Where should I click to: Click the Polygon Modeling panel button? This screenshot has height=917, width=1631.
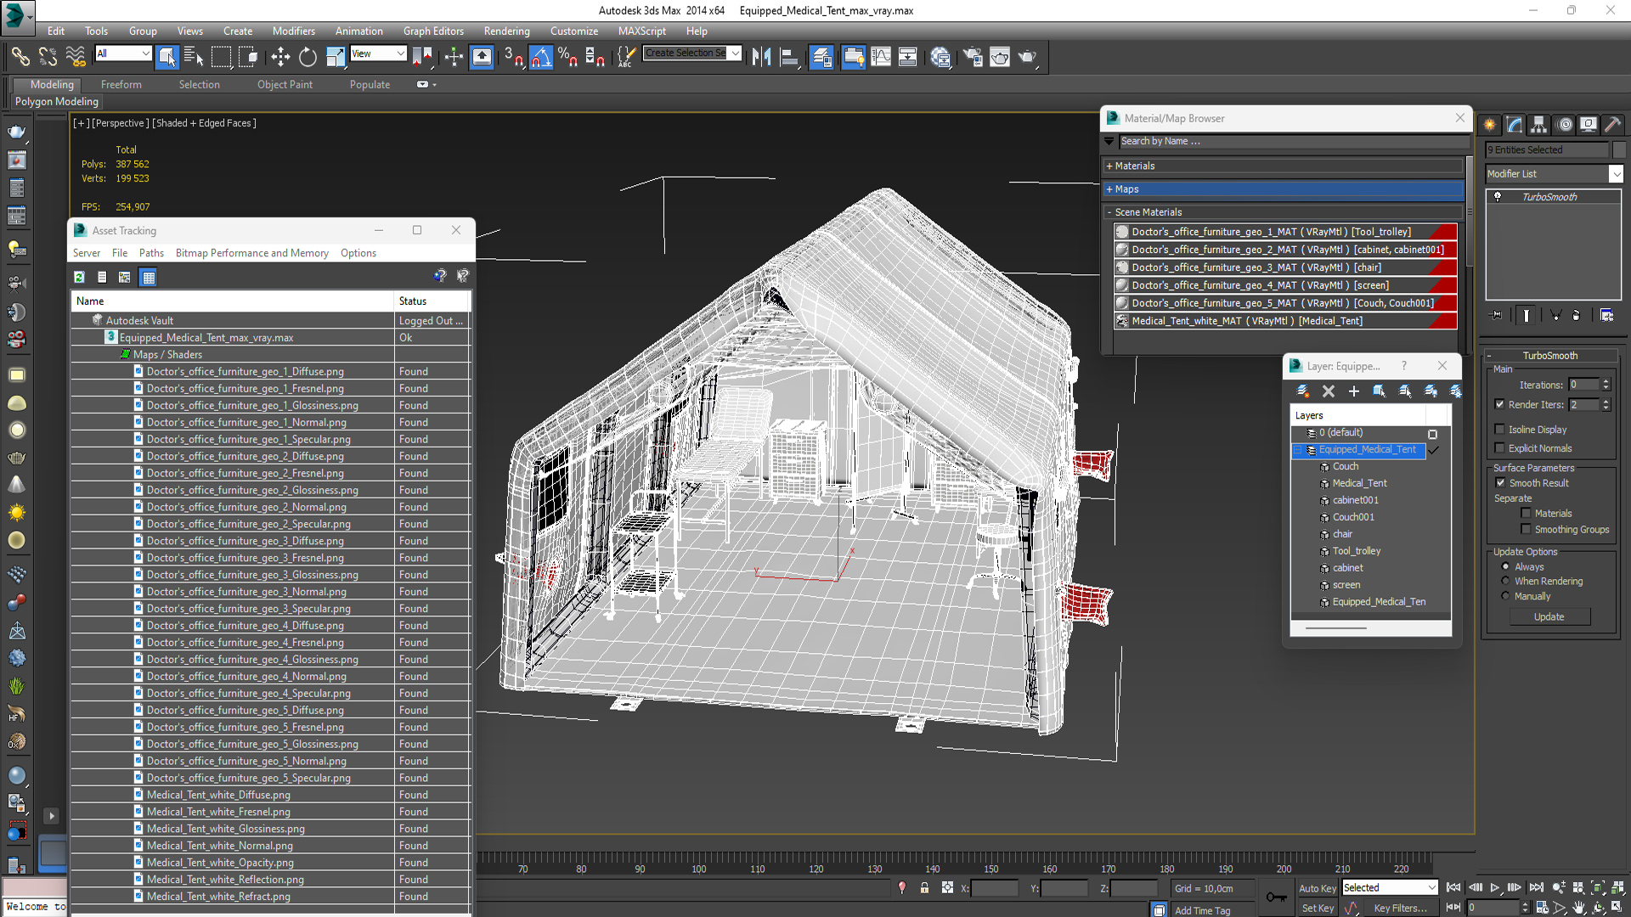tap(57, 102)
